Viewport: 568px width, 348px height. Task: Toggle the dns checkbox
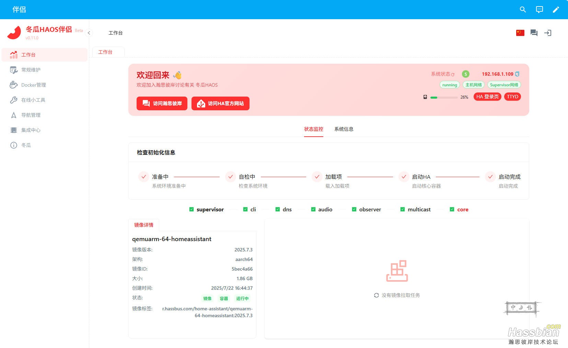[x=278, y=209]
